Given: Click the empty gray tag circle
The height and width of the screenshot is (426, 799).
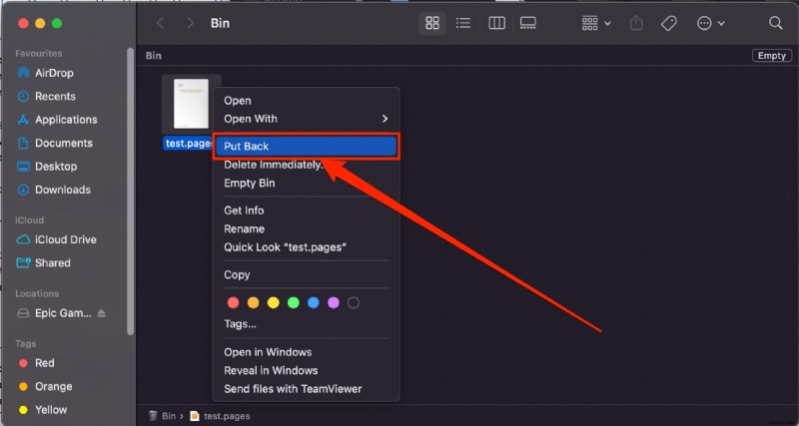Looking at the screenshot, I should 354,303.
